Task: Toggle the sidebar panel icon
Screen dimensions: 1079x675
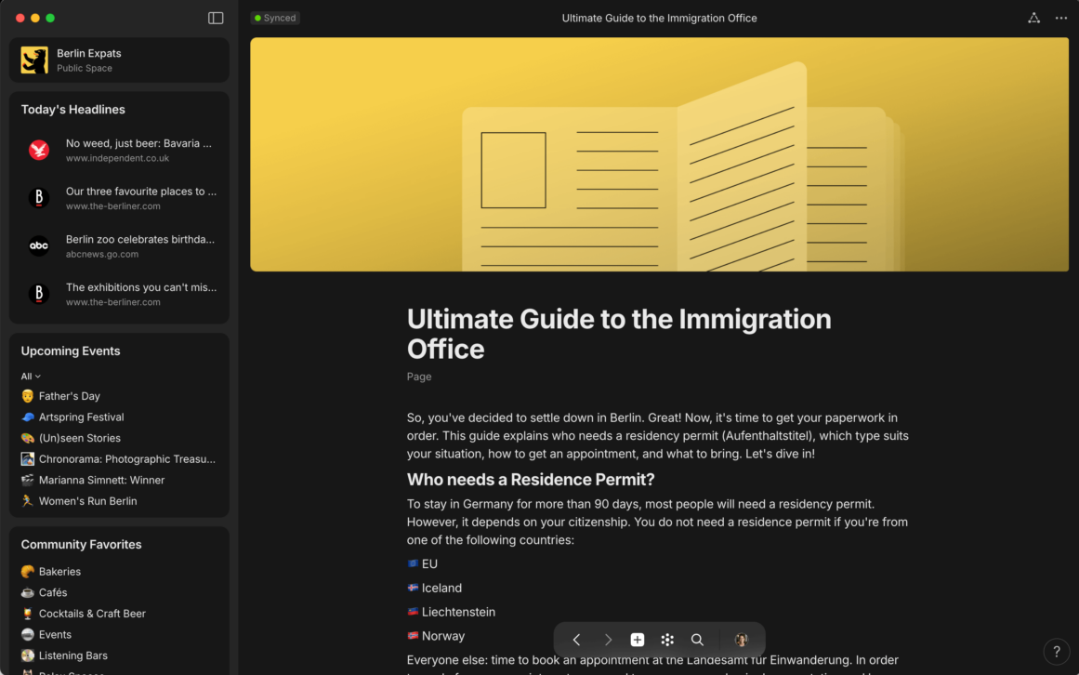Action: point(216,18)
